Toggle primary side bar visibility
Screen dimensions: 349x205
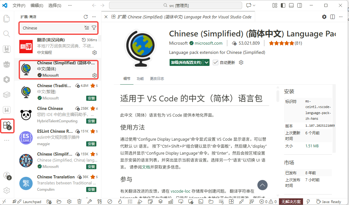pyautogui.click(x=283, y=5)
